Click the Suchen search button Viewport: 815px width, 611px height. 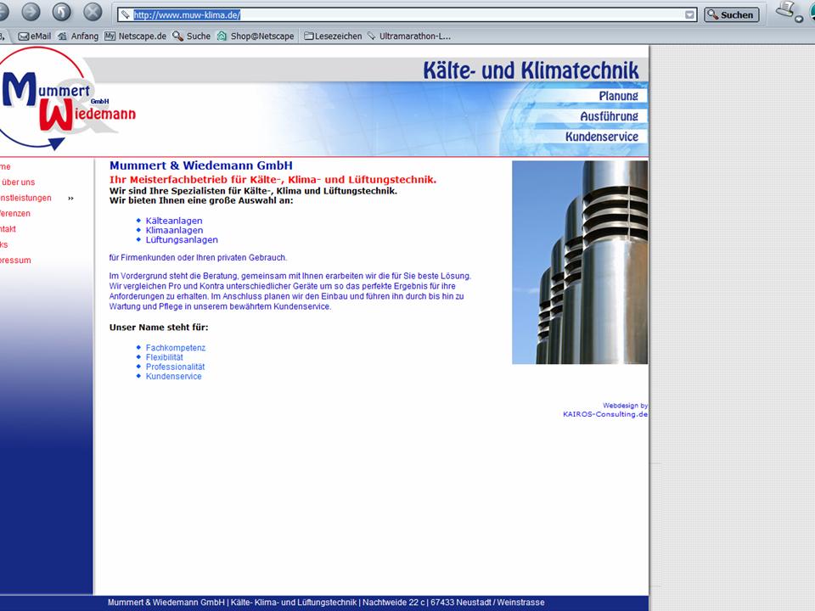[731, 14]
